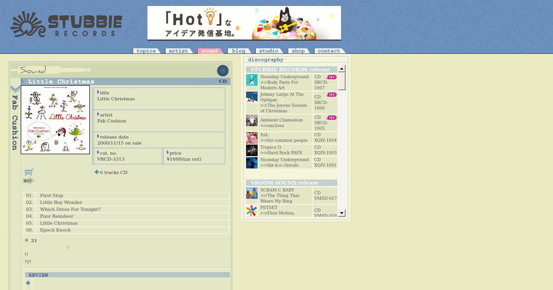Click the round disc icon beside Sound header
Screen dimensions: 553x290
223,70
